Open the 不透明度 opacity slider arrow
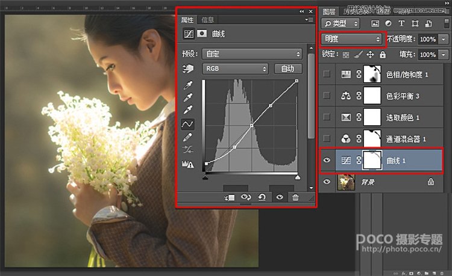Viewport: 452px width, 276px height. click(x=444, y=39)
